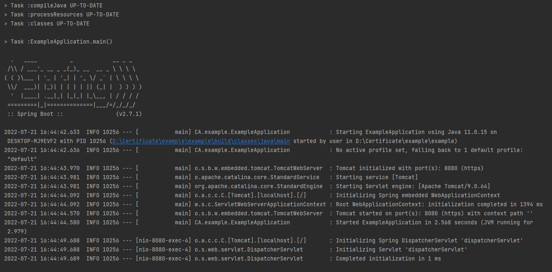Image resolution: width=552 pixels, height=272 pixels.
Task: Select timestamp '2022-07-21 16:44:49.689'
Action: (42, 258)
